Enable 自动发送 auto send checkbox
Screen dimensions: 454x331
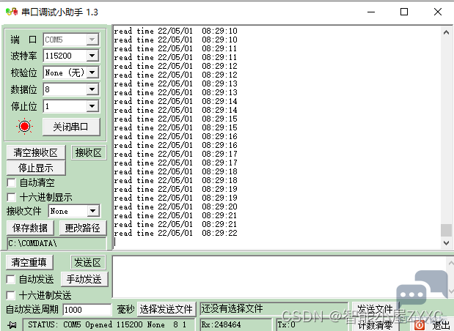(11, 279)
